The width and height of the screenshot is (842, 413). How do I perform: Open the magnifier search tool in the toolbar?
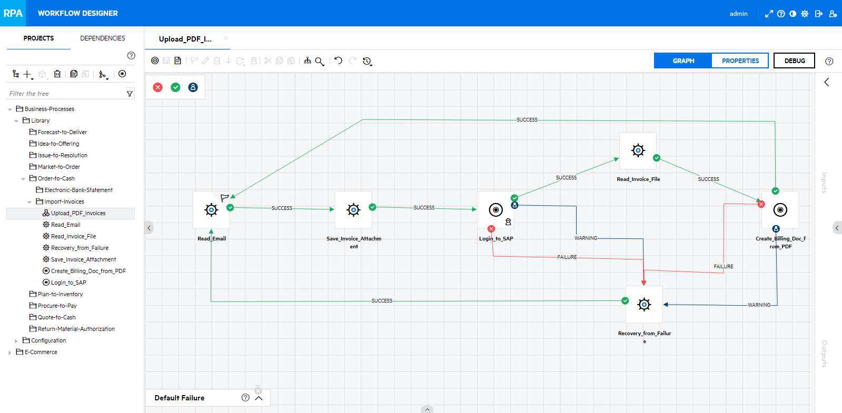click(320, 61)
